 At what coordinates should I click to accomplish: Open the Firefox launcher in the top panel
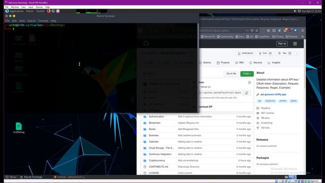pyautogui.click(x=49, y=11)
